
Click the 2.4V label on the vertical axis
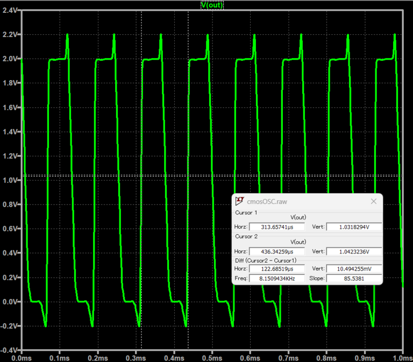(10, 10)
